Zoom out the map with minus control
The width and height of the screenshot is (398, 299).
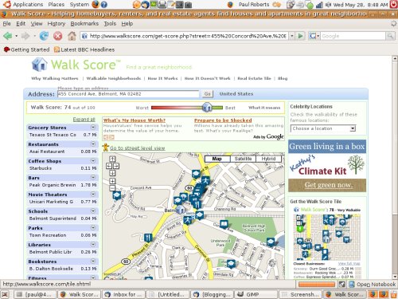[x=112, y=188]
